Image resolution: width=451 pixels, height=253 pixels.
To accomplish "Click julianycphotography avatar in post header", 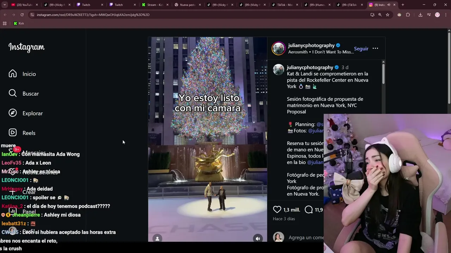I will (278, 48).
